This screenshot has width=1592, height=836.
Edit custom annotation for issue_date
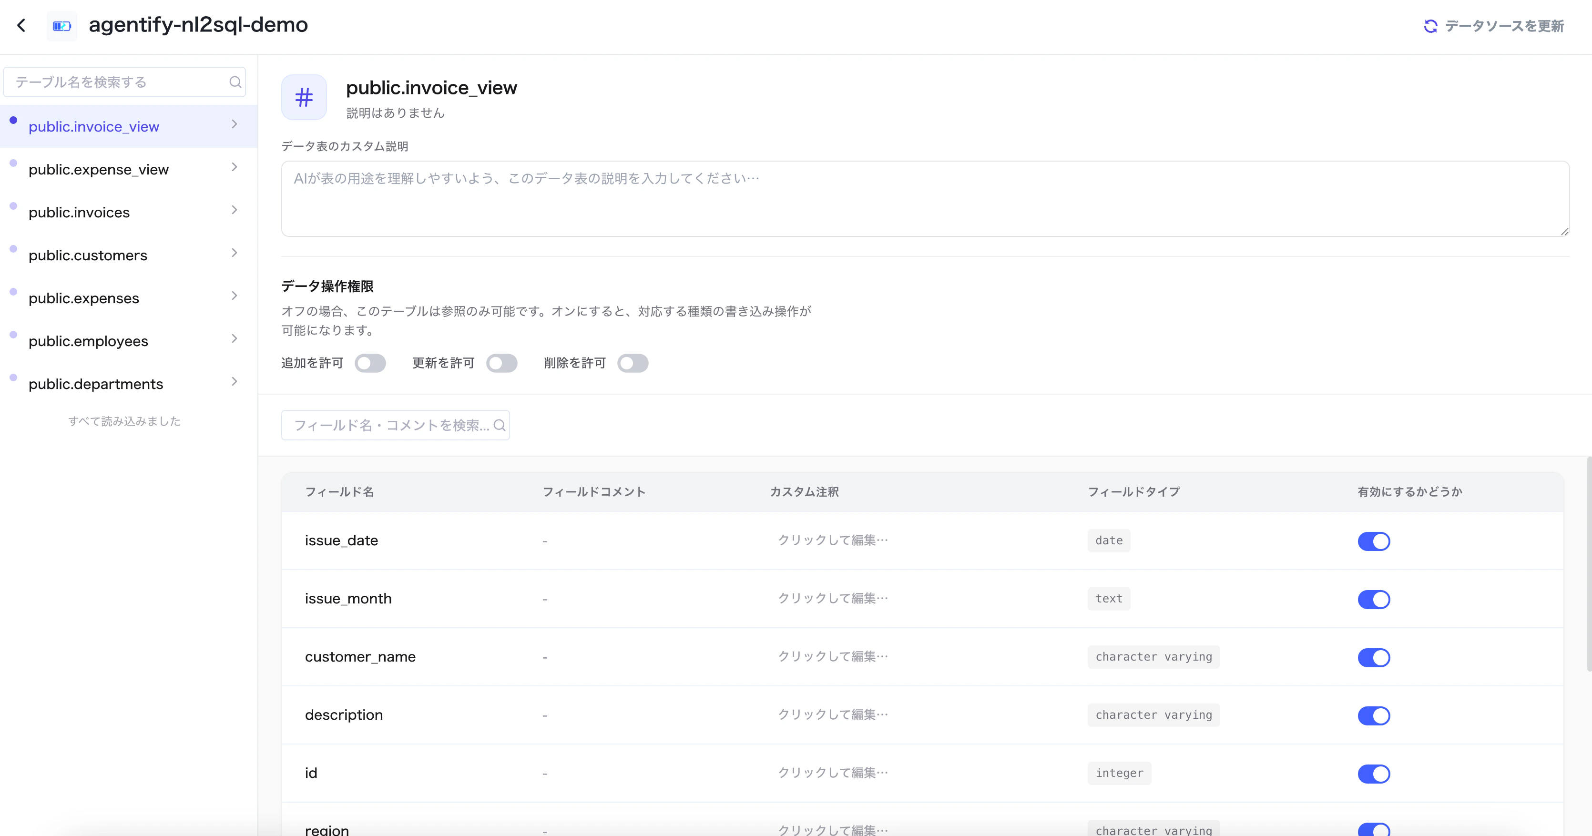point(832,540)
